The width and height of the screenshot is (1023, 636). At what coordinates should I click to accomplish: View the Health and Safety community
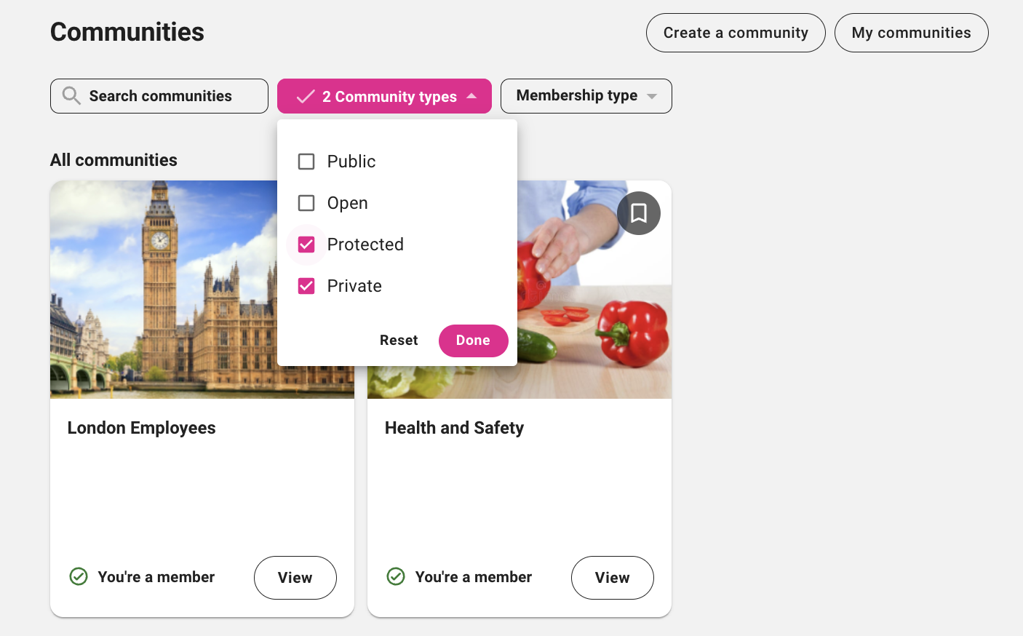pos(612,578)
